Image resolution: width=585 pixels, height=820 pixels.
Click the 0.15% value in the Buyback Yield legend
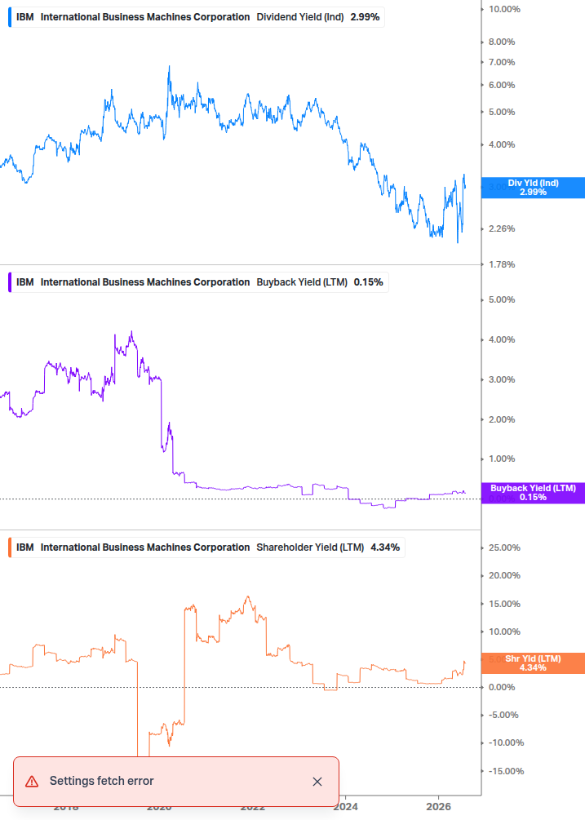369,282
